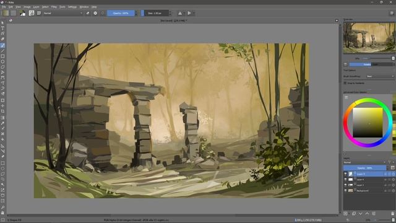The image size is (396, 223).
Task: Hide the highlighted top layer
Action: [x=345, y=174]
